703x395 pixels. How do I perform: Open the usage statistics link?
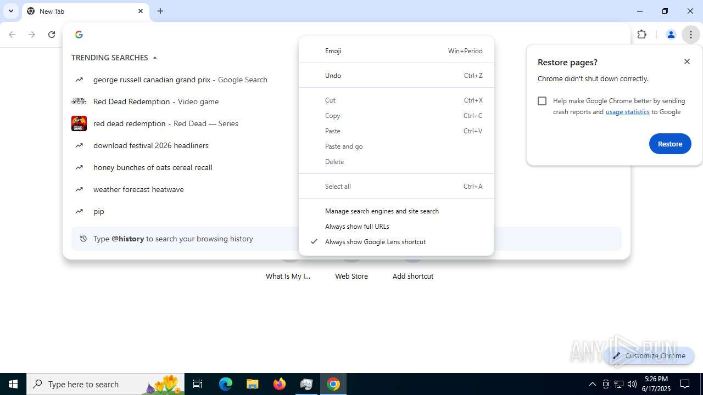(627, 112)
